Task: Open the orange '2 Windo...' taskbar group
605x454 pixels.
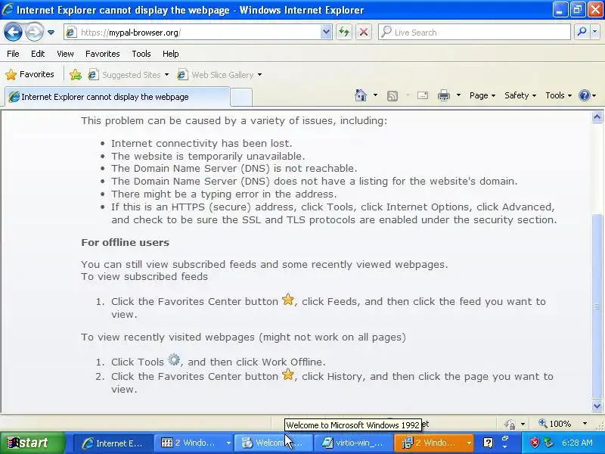Action: [x=434, y=443]
